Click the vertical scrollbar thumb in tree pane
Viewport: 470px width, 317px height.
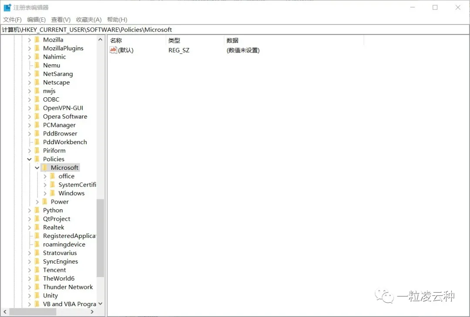pyautogui.click(x=101, y=238)
